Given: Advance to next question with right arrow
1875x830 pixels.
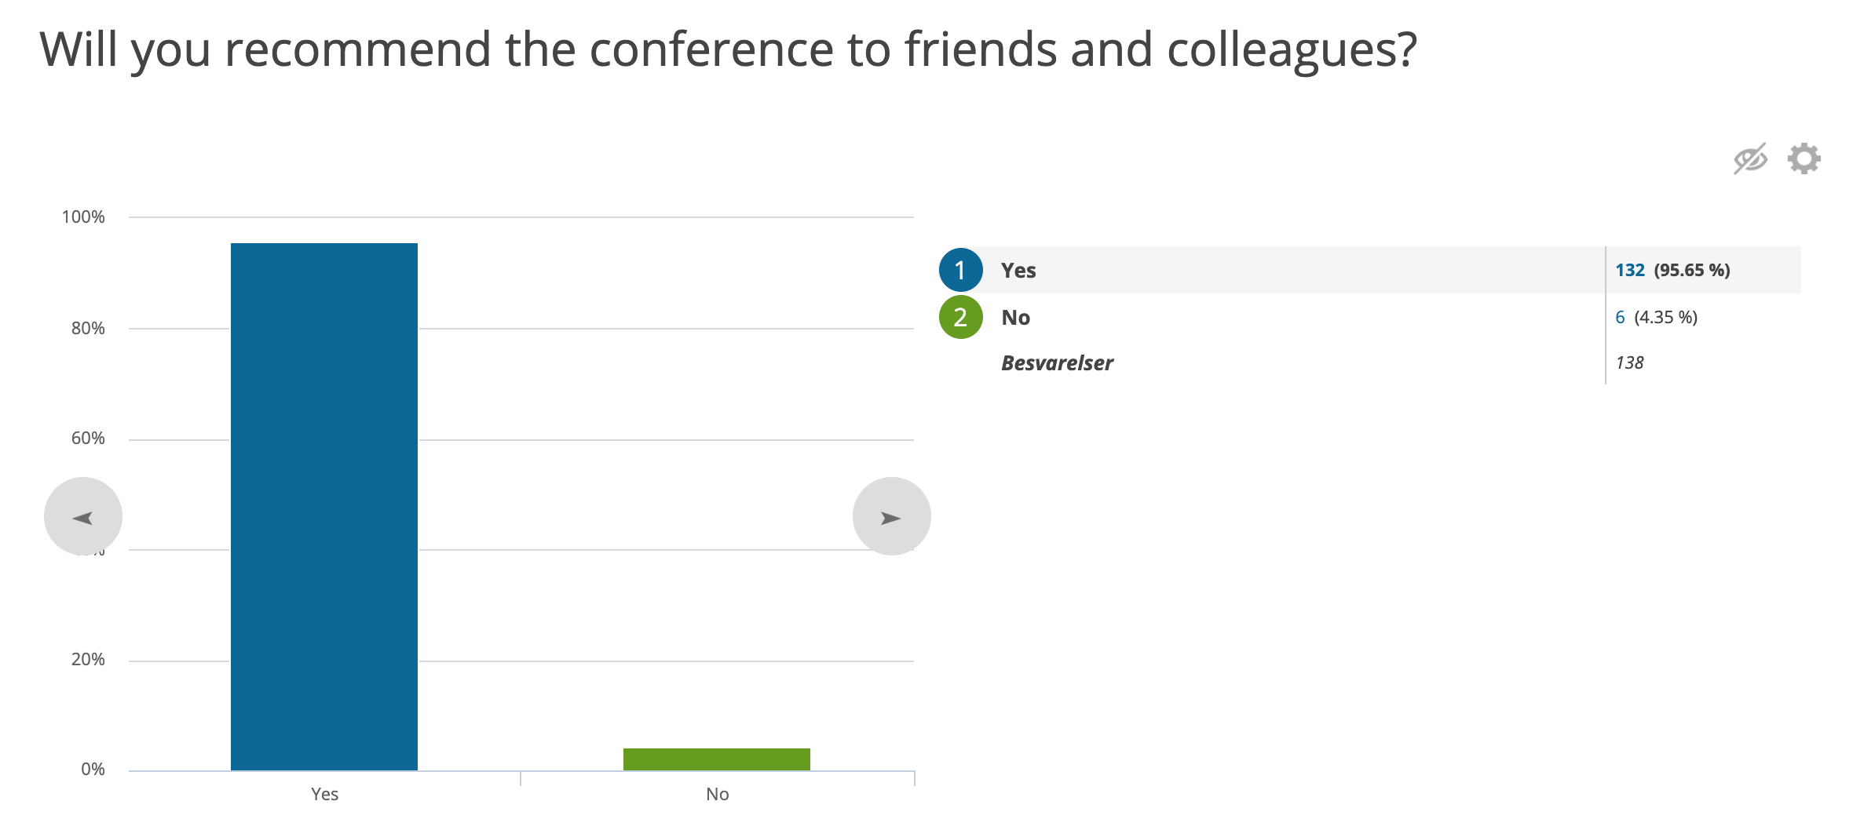Looking at the screenshot, I should click(892, 516).
